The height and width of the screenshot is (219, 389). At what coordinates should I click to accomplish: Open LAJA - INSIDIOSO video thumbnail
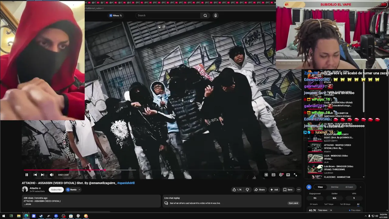[x=315, y=158]
